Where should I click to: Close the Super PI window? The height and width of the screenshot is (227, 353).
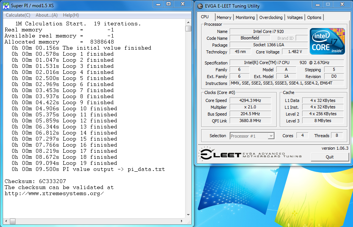182,4
